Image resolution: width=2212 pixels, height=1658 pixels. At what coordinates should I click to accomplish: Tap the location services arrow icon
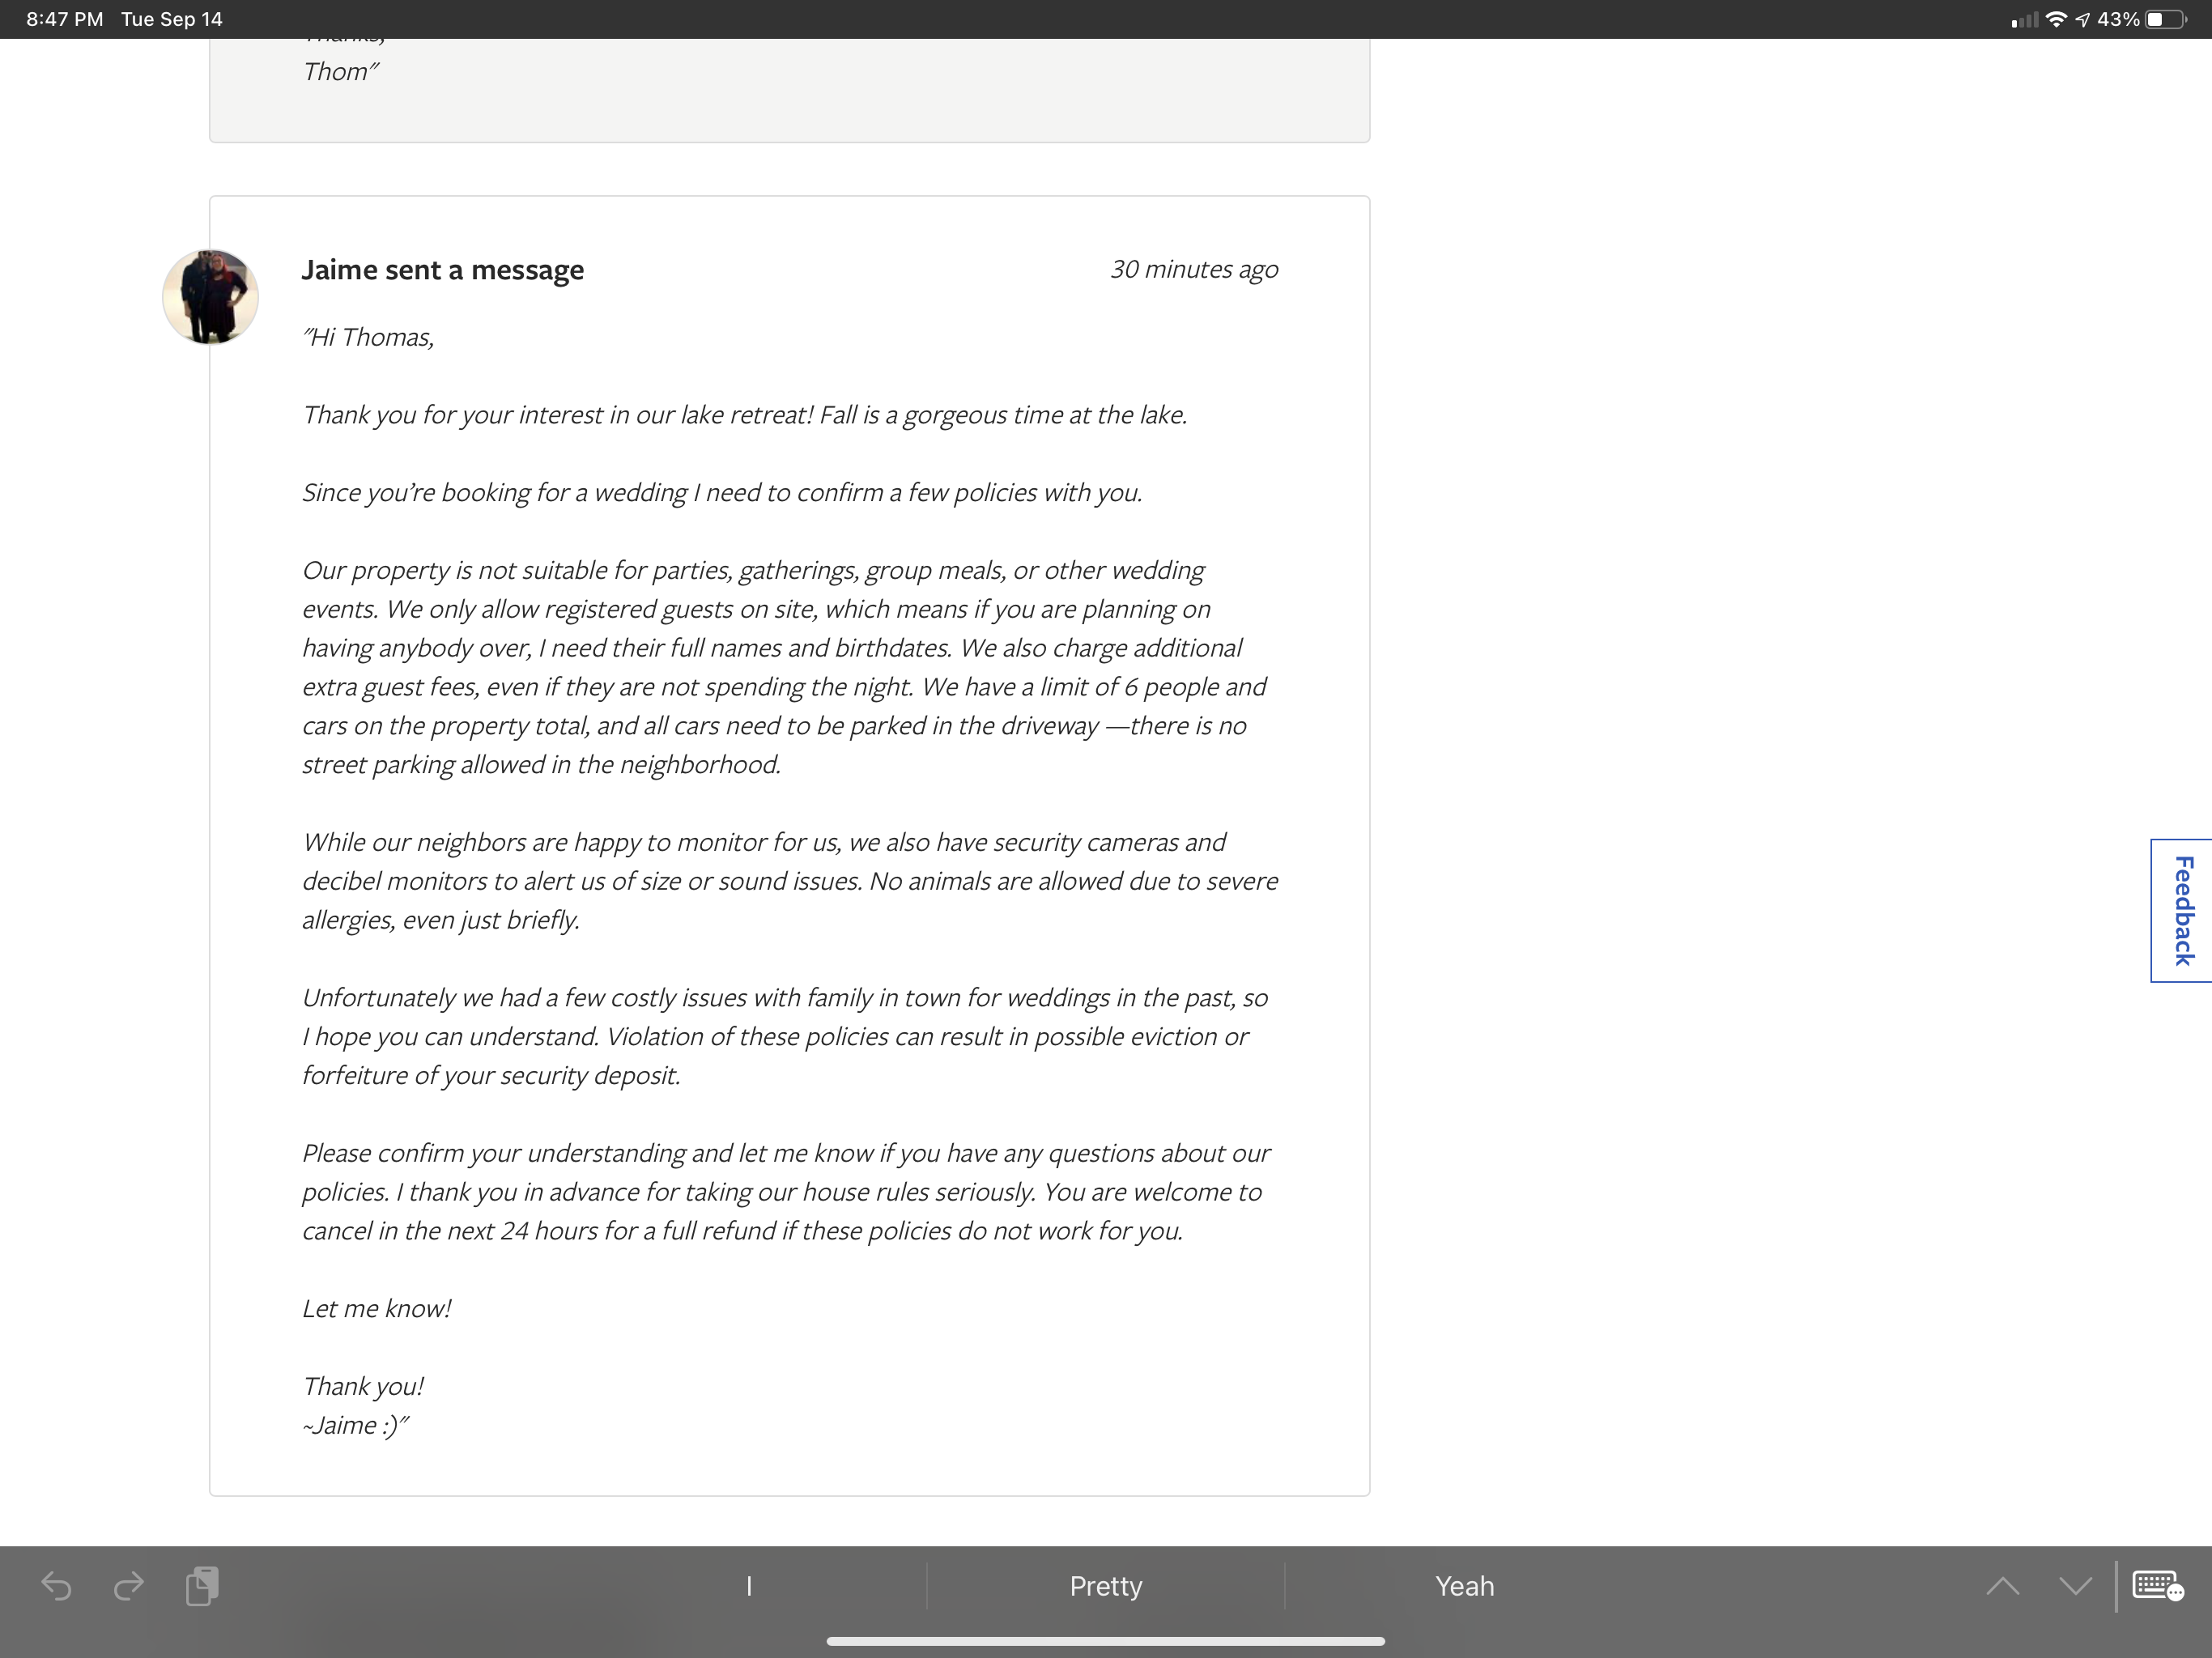point(2087,18)
